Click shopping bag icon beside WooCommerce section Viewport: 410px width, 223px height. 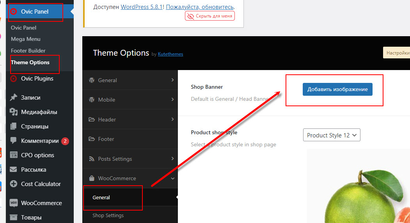[92, 178]
